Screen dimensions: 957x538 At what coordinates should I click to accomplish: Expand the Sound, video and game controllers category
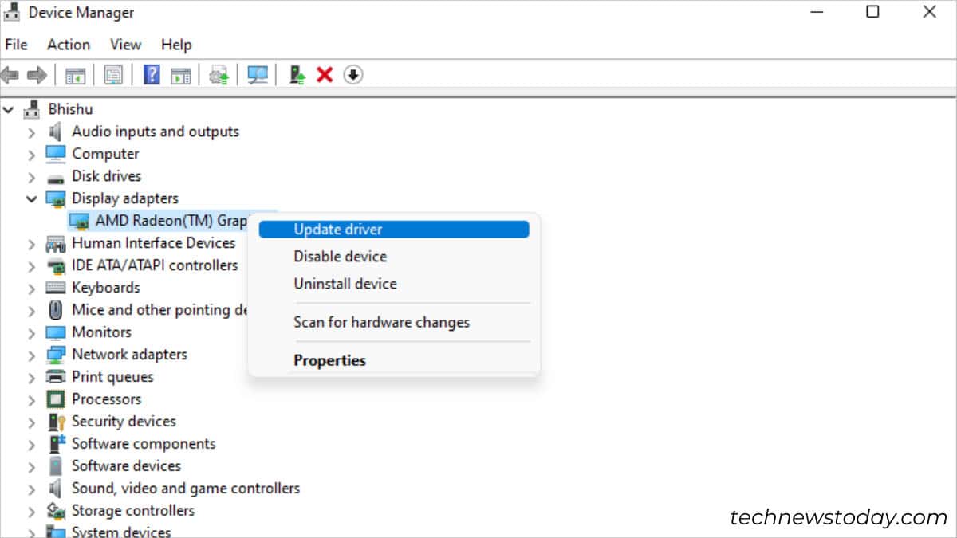(30, 488)
